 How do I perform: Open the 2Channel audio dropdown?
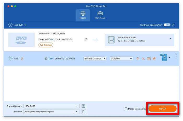point(121,59)
